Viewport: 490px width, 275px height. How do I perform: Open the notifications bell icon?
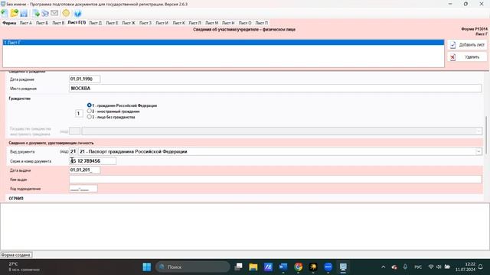tap(480, 267)
